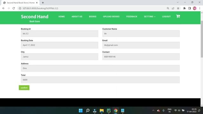This screenshot has width=203, height=114.
Task: Click the Total field
Action: pyautogui.click(x=100, y=80)
